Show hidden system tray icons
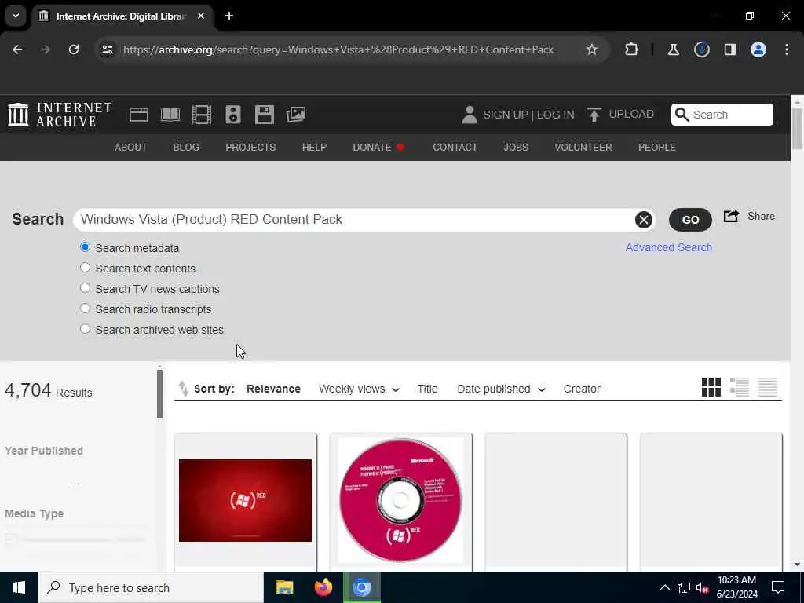Viewport: 804px width, 603px height. click(664, 587)
